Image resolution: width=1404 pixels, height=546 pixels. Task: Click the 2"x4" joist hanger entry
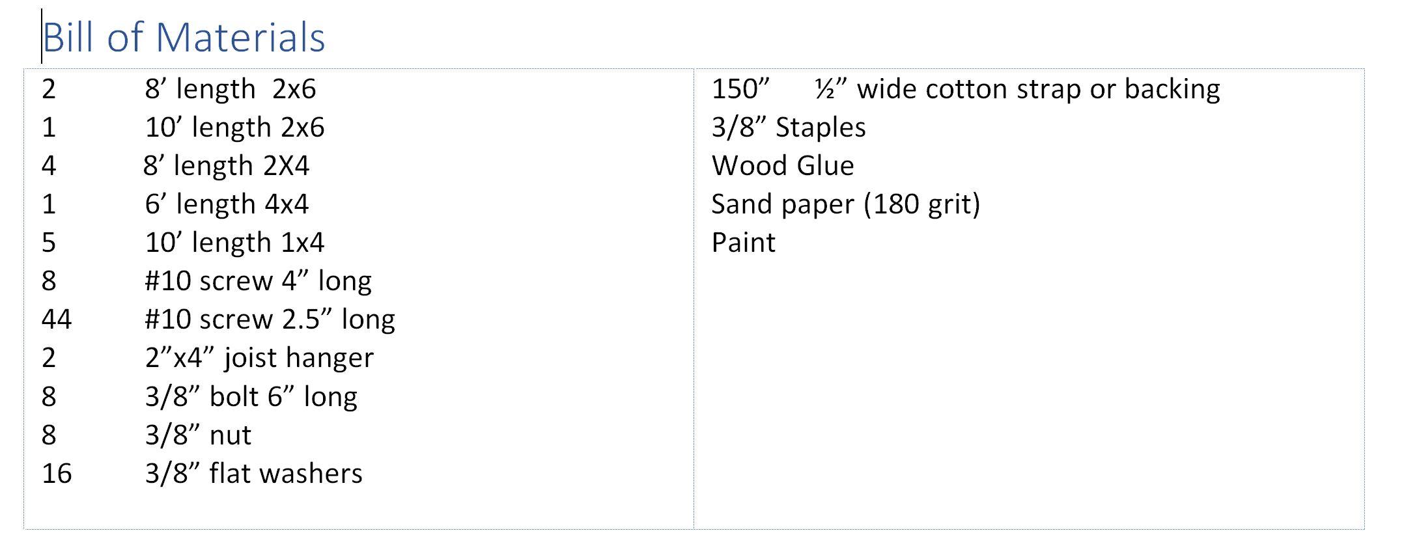tap(259, 358)
